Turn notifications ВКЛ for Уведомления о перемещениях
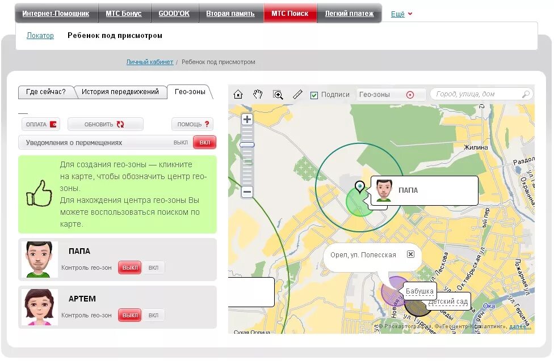Screen dimensions: 554x361 [204, 143]
